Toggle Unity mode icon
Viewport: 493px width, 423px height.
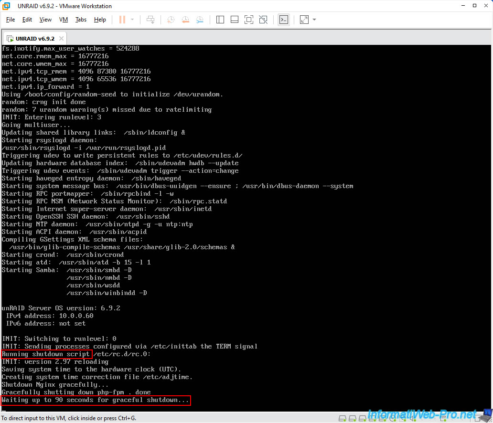pos(263,20)
